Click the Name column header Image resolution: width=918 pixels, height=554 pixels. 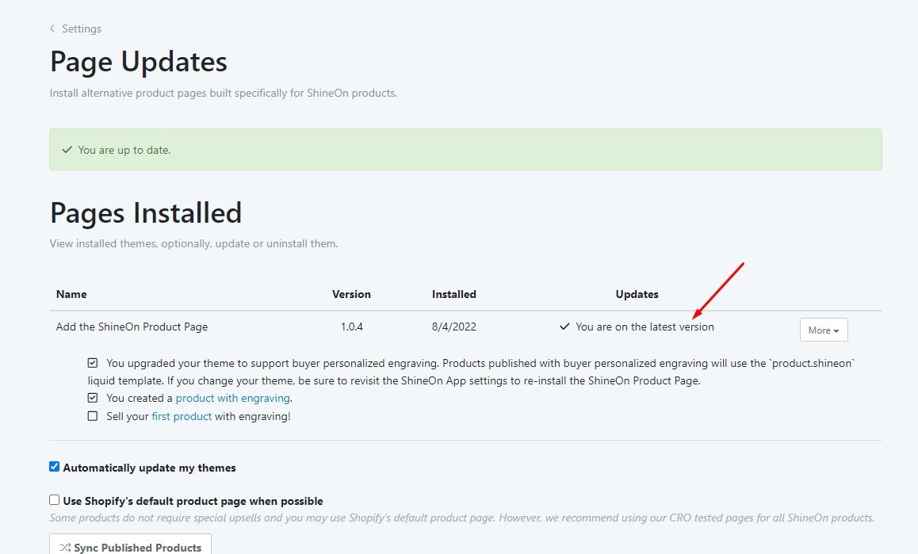click(71, 294)
